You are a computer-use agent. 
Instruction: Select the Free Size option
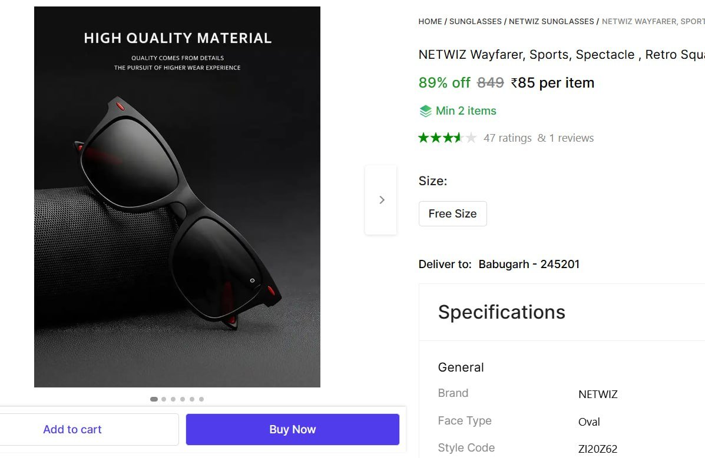(452, 214)
